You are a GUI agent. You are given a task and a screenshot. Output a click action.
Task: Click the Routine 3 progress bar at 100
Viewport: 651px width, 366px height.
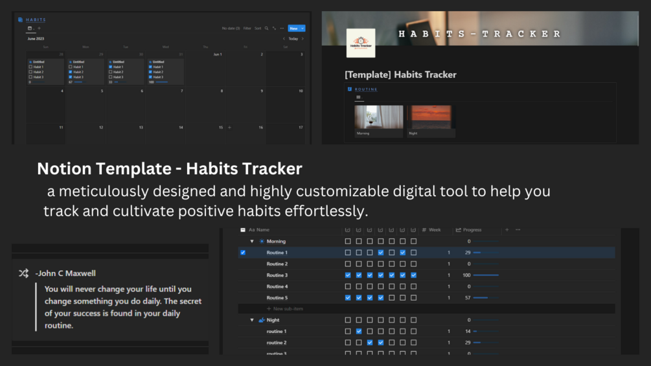click(x=486, y=275)
